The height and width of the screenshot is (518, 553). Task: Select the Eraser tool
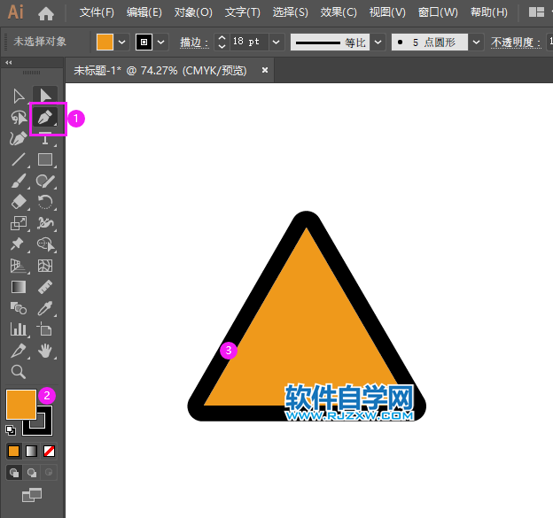click(19, 202)
